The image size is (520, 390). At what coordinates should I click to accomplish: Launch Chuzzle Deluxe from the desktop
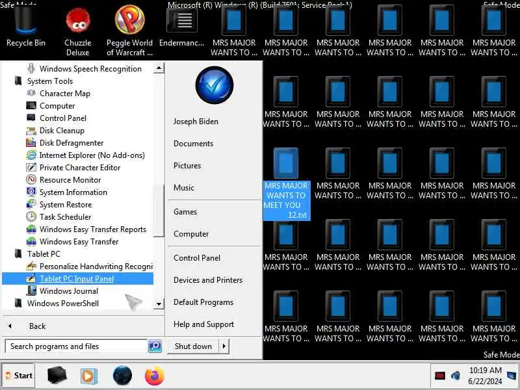tap(77, 30)
